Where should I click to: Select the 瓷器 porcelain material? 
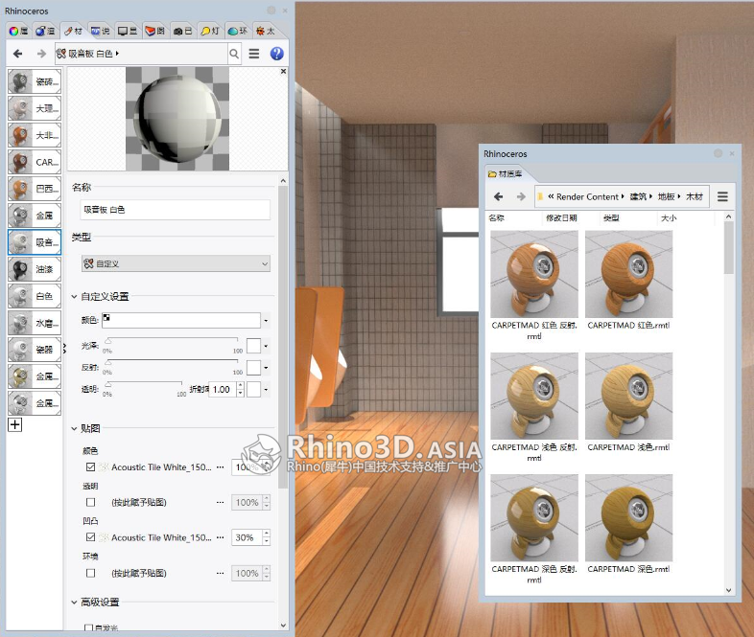pos(35,350)
